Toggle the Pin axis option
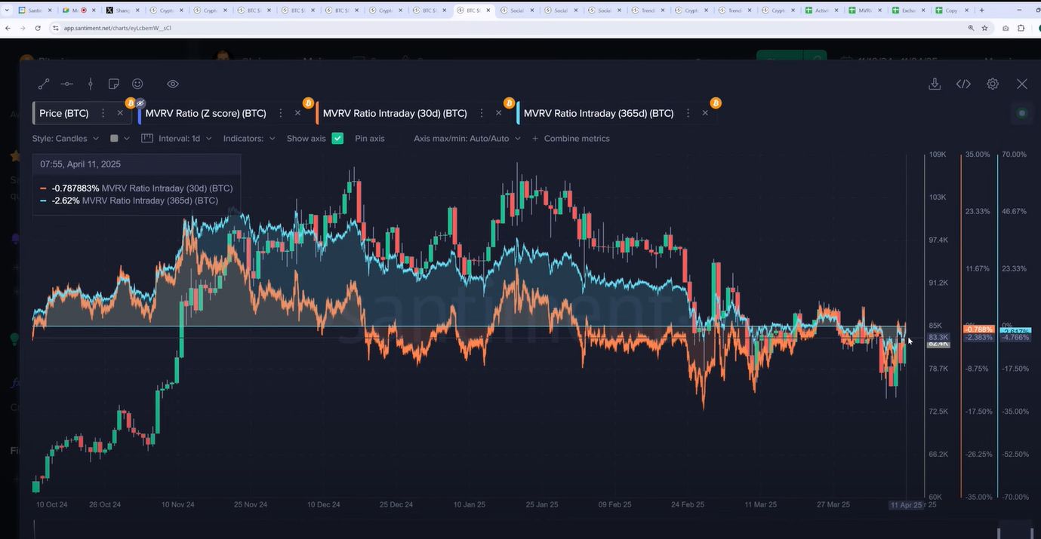Viewport: 1041px width, 539px height. coord(369,139)
